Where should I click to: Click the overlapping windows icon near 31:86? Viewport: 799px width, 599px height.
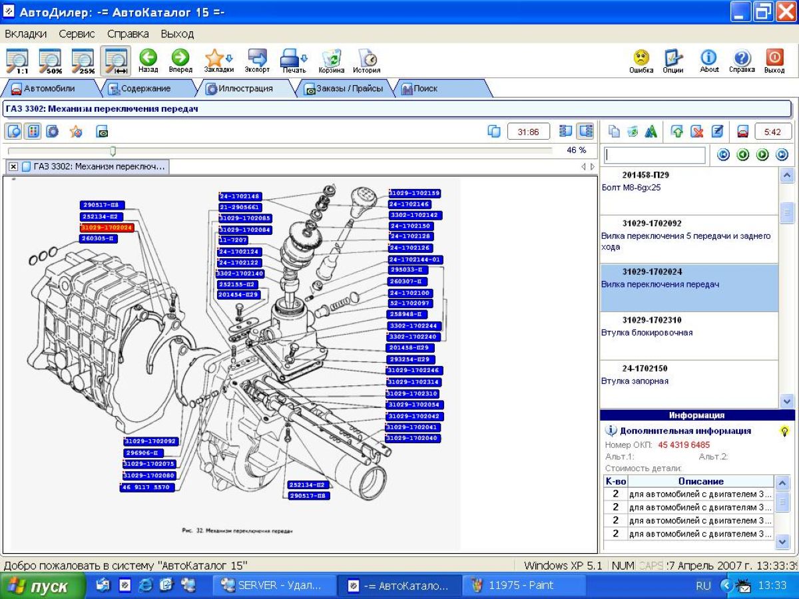(494, 131)
